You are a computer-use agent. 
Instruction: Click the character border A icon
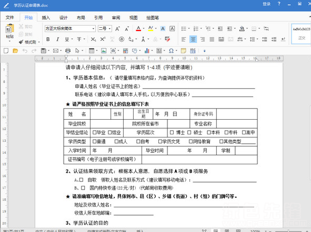172,29
